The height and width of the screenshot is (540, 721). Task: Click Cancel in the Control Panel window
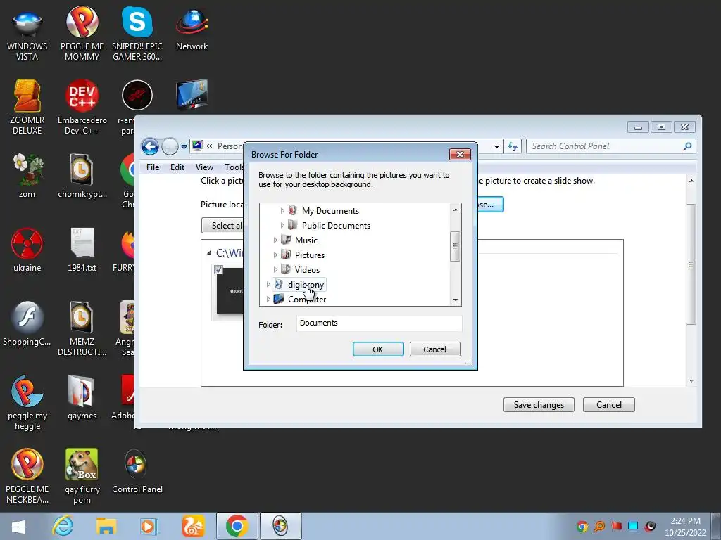[609, 405]
